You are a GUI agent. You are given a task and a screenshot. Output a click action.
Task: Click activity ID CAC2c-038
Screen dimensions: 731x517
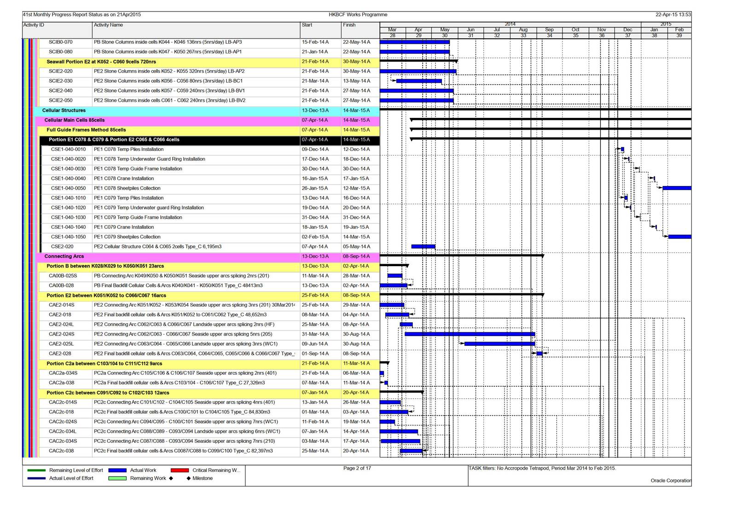(x=61, y=451)
